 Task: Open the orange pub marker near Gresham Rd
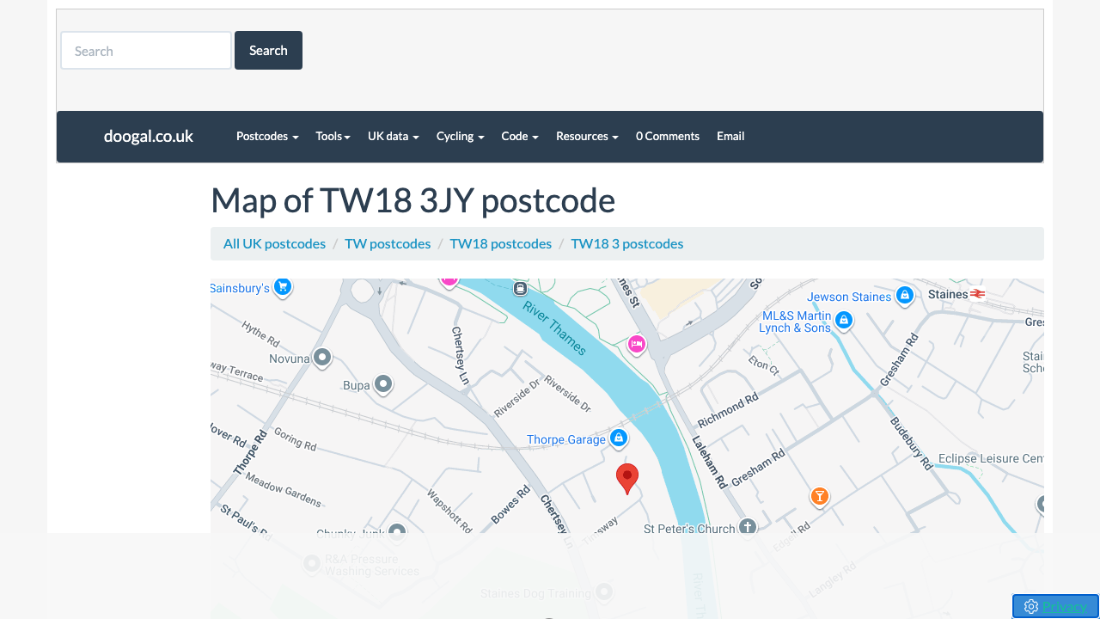819,496
